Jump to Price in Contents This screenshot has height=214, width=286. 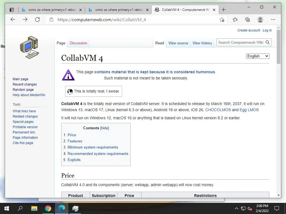pyautogui.click(x=72, y=135)
